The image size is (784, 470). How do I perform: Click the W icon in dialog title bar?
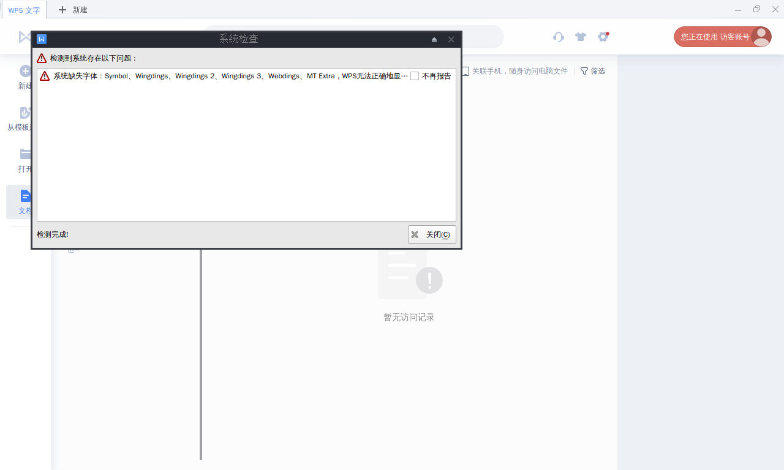(x=42, y=39)
